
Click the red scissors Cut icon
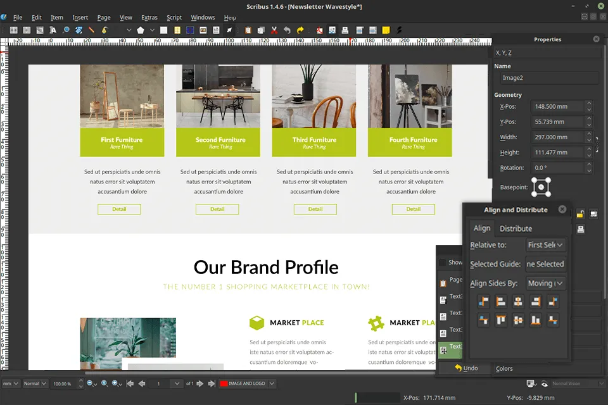[274, 30]
